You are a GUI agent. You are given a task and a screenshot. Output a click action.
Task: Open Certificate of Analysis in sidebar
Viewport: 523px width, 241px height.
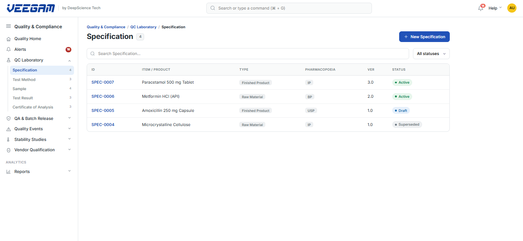point(42,107)
